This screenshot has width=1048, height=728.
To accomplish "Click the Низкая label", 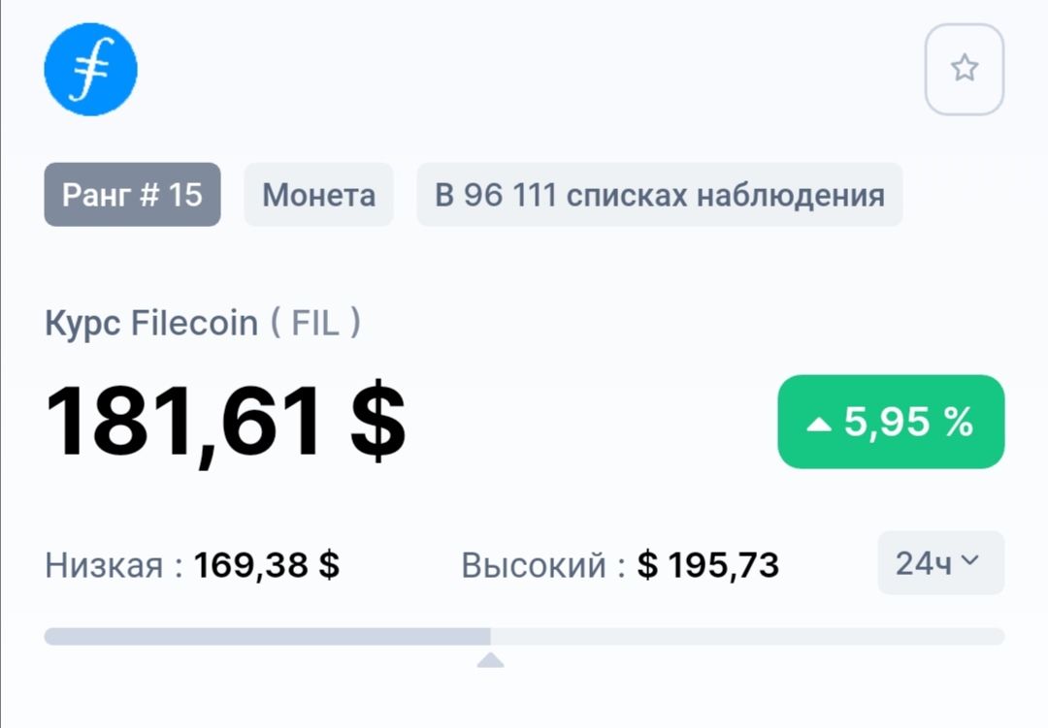I will point(106,564).
